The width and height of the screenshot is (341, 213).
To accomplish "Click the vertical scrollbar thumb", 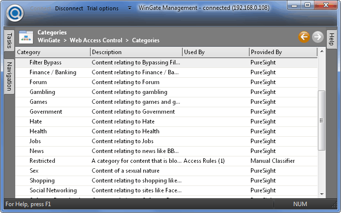I will point(322,121).
